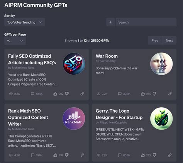Click views eye icon on War Room card
The height and width of the screenshot is (163, 183).
[98, 94]
